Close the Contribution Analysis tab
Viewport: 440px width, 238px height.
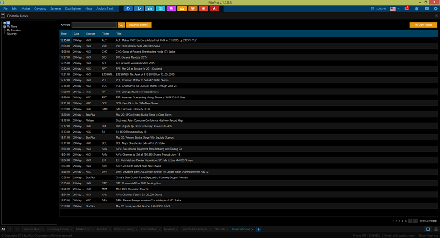tap(210, 229)
